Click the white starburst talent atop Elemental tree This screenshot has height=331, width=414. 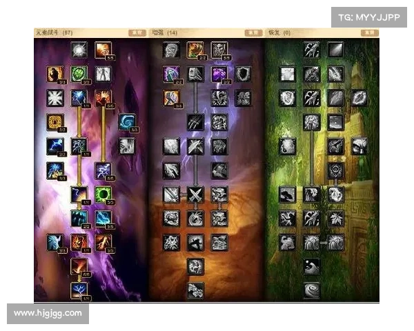79,50
